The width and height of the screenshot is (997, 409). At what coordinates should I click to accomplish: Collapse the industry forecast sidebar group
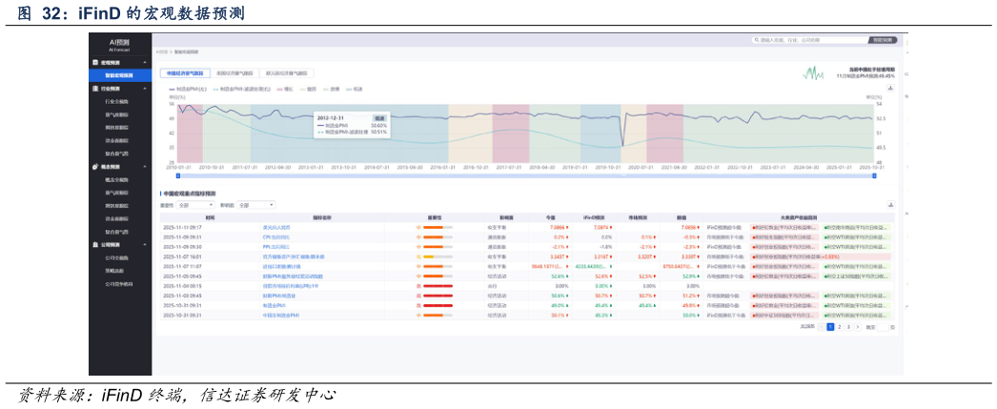145,88
